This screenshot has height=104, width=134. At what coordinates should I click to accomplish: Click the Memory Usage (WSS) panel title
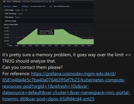click(11, 25)
